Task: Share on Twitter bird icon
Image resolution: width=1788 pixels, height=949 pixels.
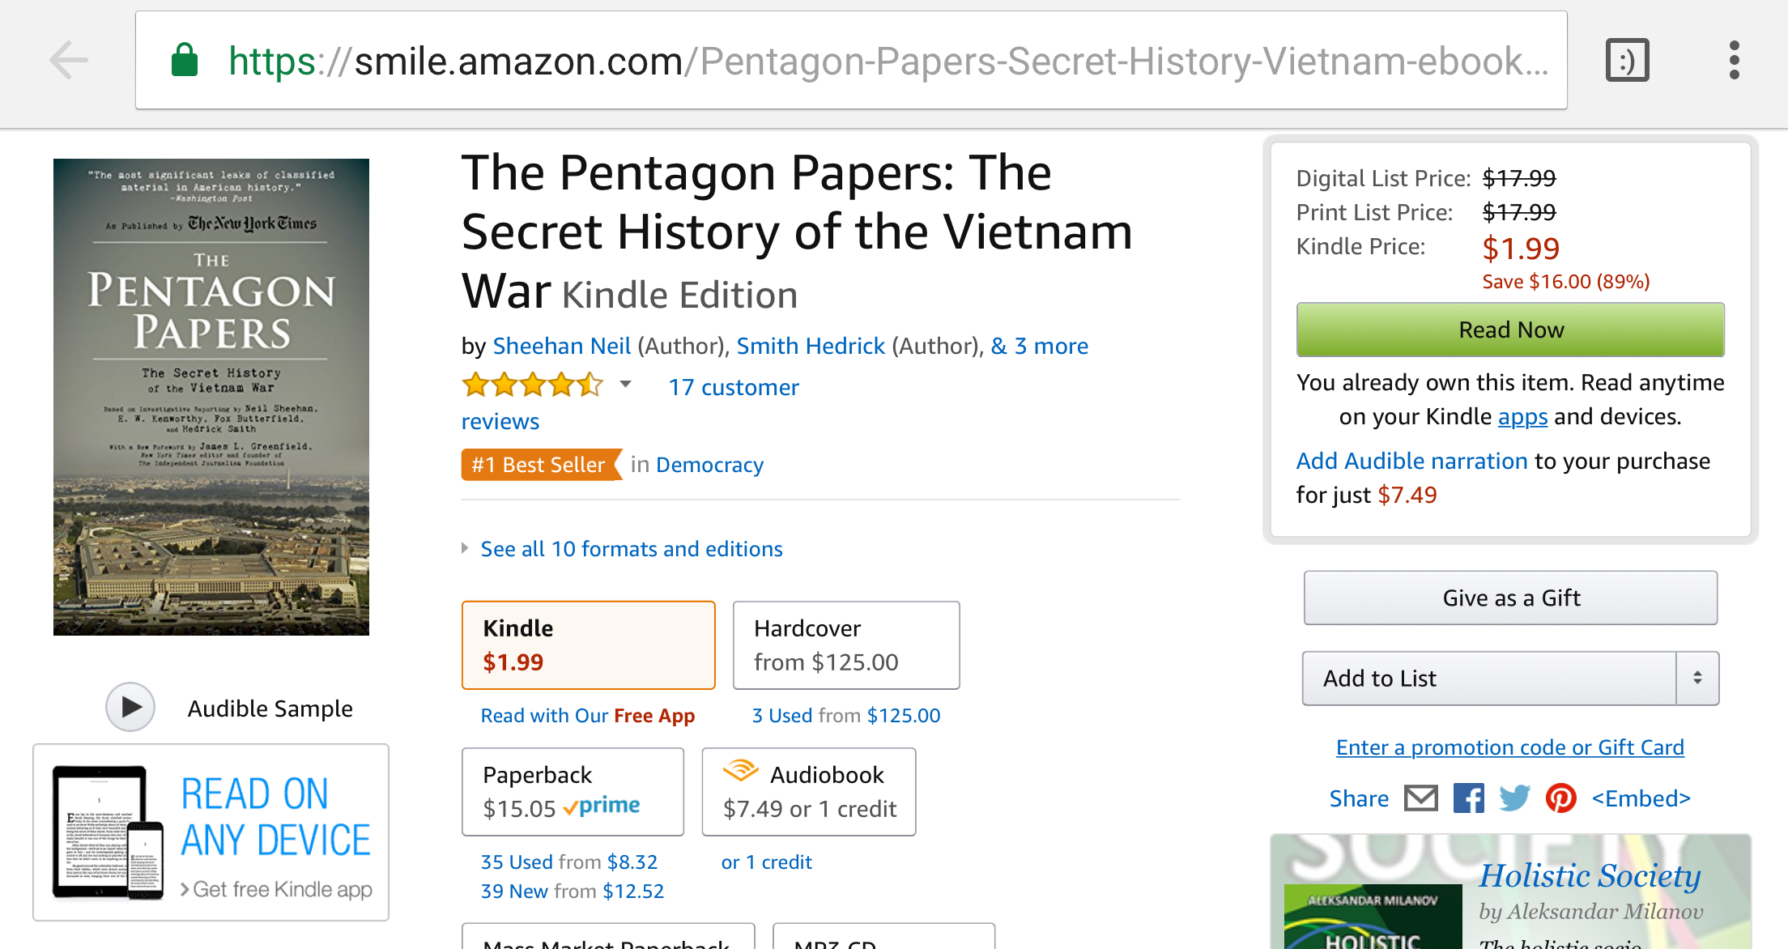Action: pos(1514,798)
